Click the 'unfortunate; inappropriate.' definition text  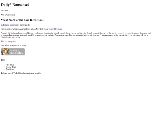click(x=20, y=25)
